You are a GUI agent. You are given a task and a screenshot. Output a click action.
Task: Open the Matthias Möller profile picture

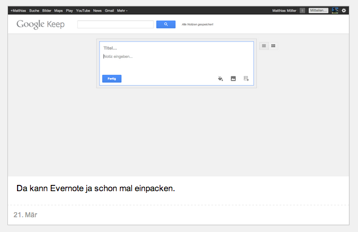[x=335, y=10]
